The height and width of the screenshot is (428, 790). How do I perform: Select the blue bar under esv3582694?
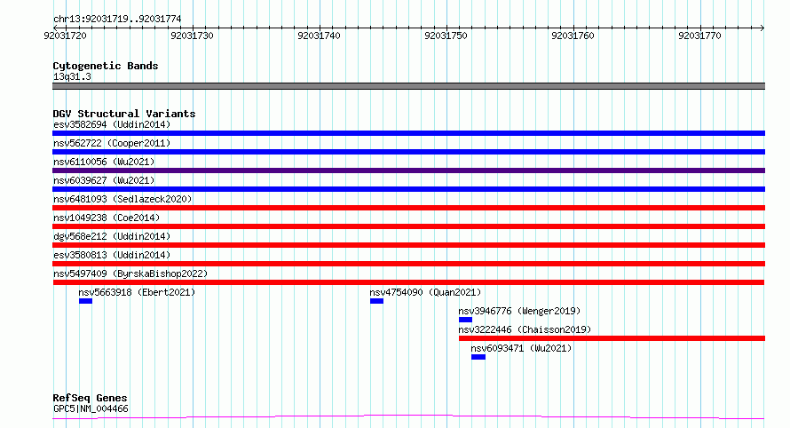point(408,133)
